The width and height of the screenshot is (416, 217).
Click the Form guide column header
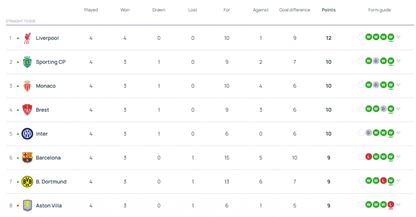[379, 10]
